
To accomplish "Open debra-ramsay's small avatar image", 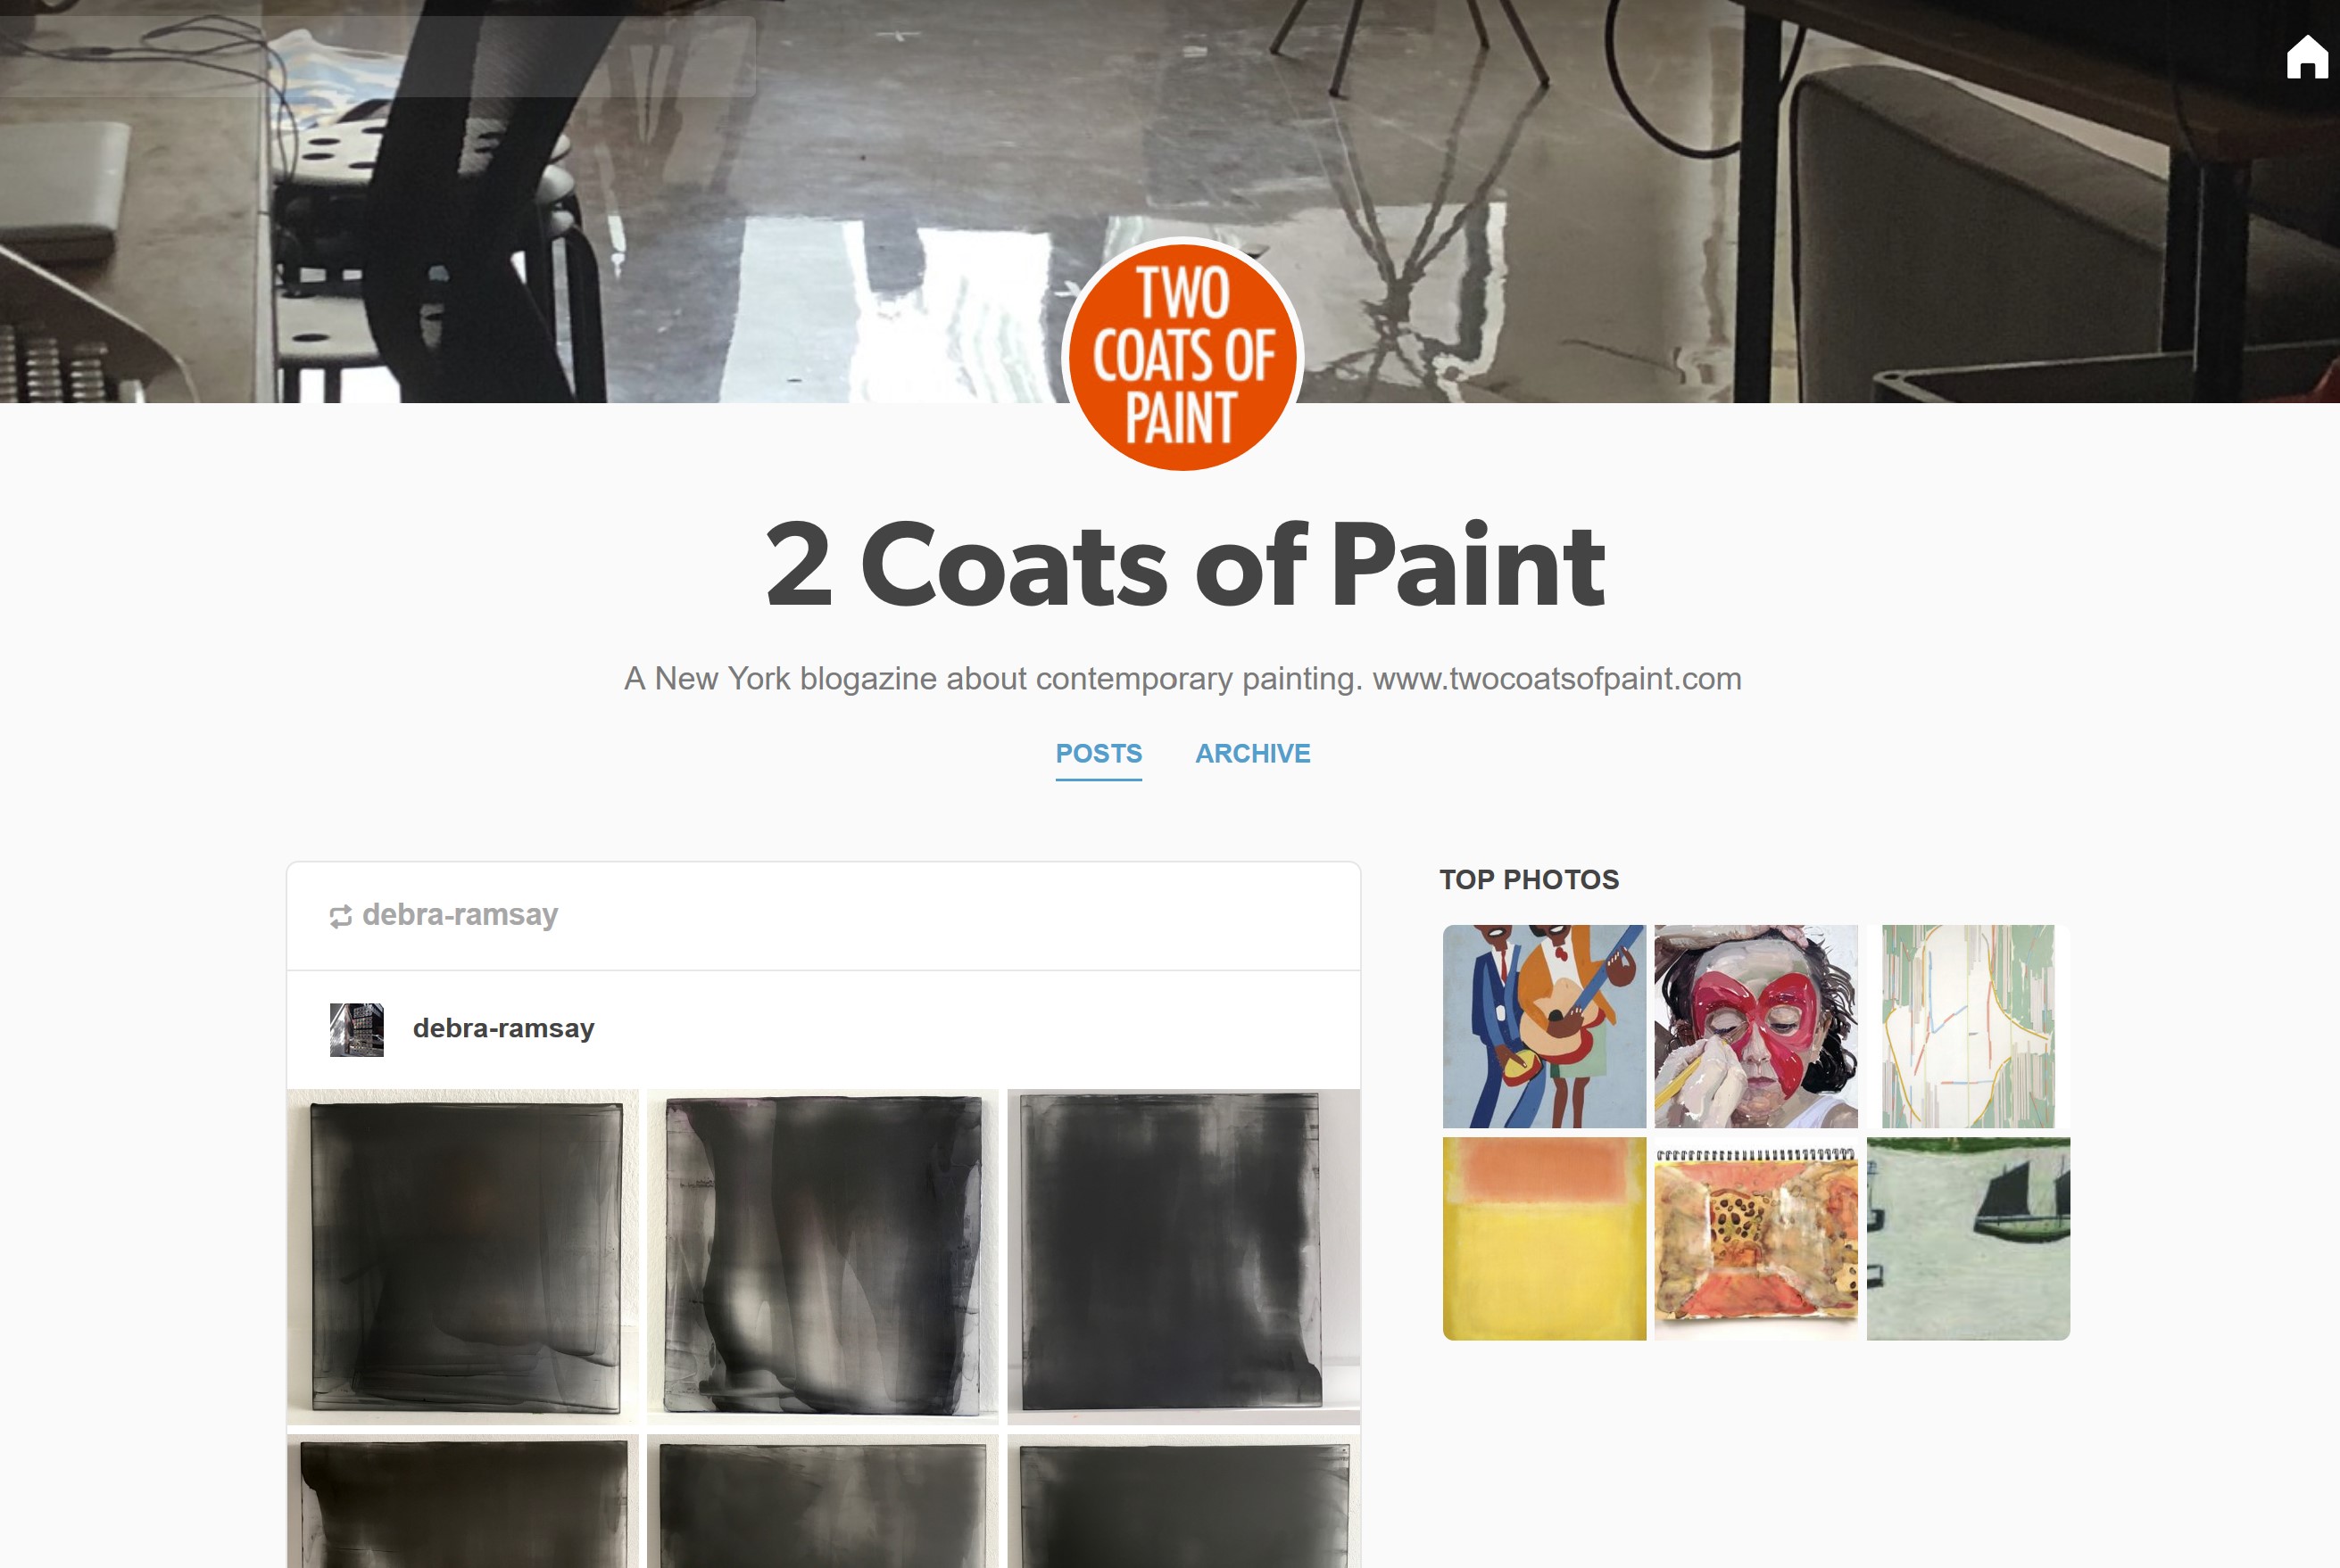I will tap(357, 1029).
